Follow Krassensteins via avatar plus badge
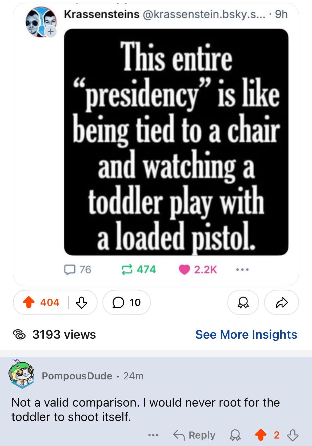Viewport: 312px width, 446px height. click(x=51, y=31)
